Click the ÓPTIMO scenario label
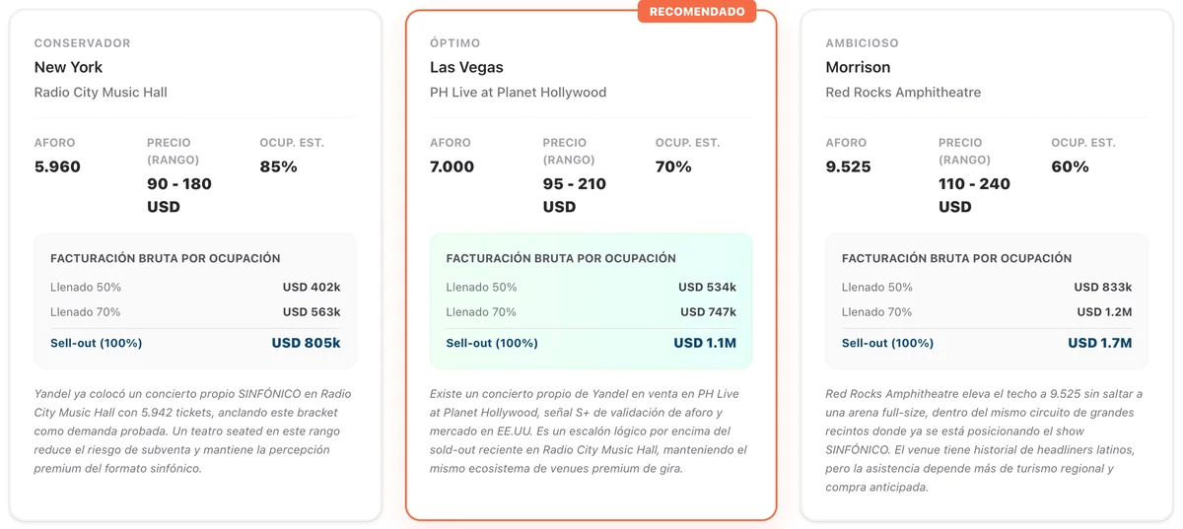 pyautogui.click(x=454, y=43)
